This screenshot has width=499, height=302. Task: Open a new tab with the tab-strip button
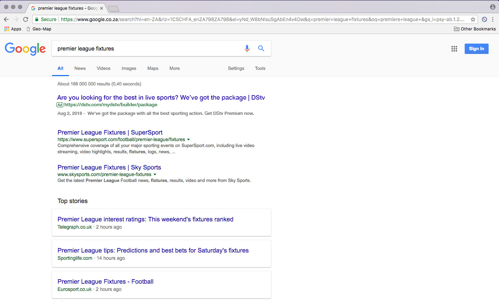point(113,9)
